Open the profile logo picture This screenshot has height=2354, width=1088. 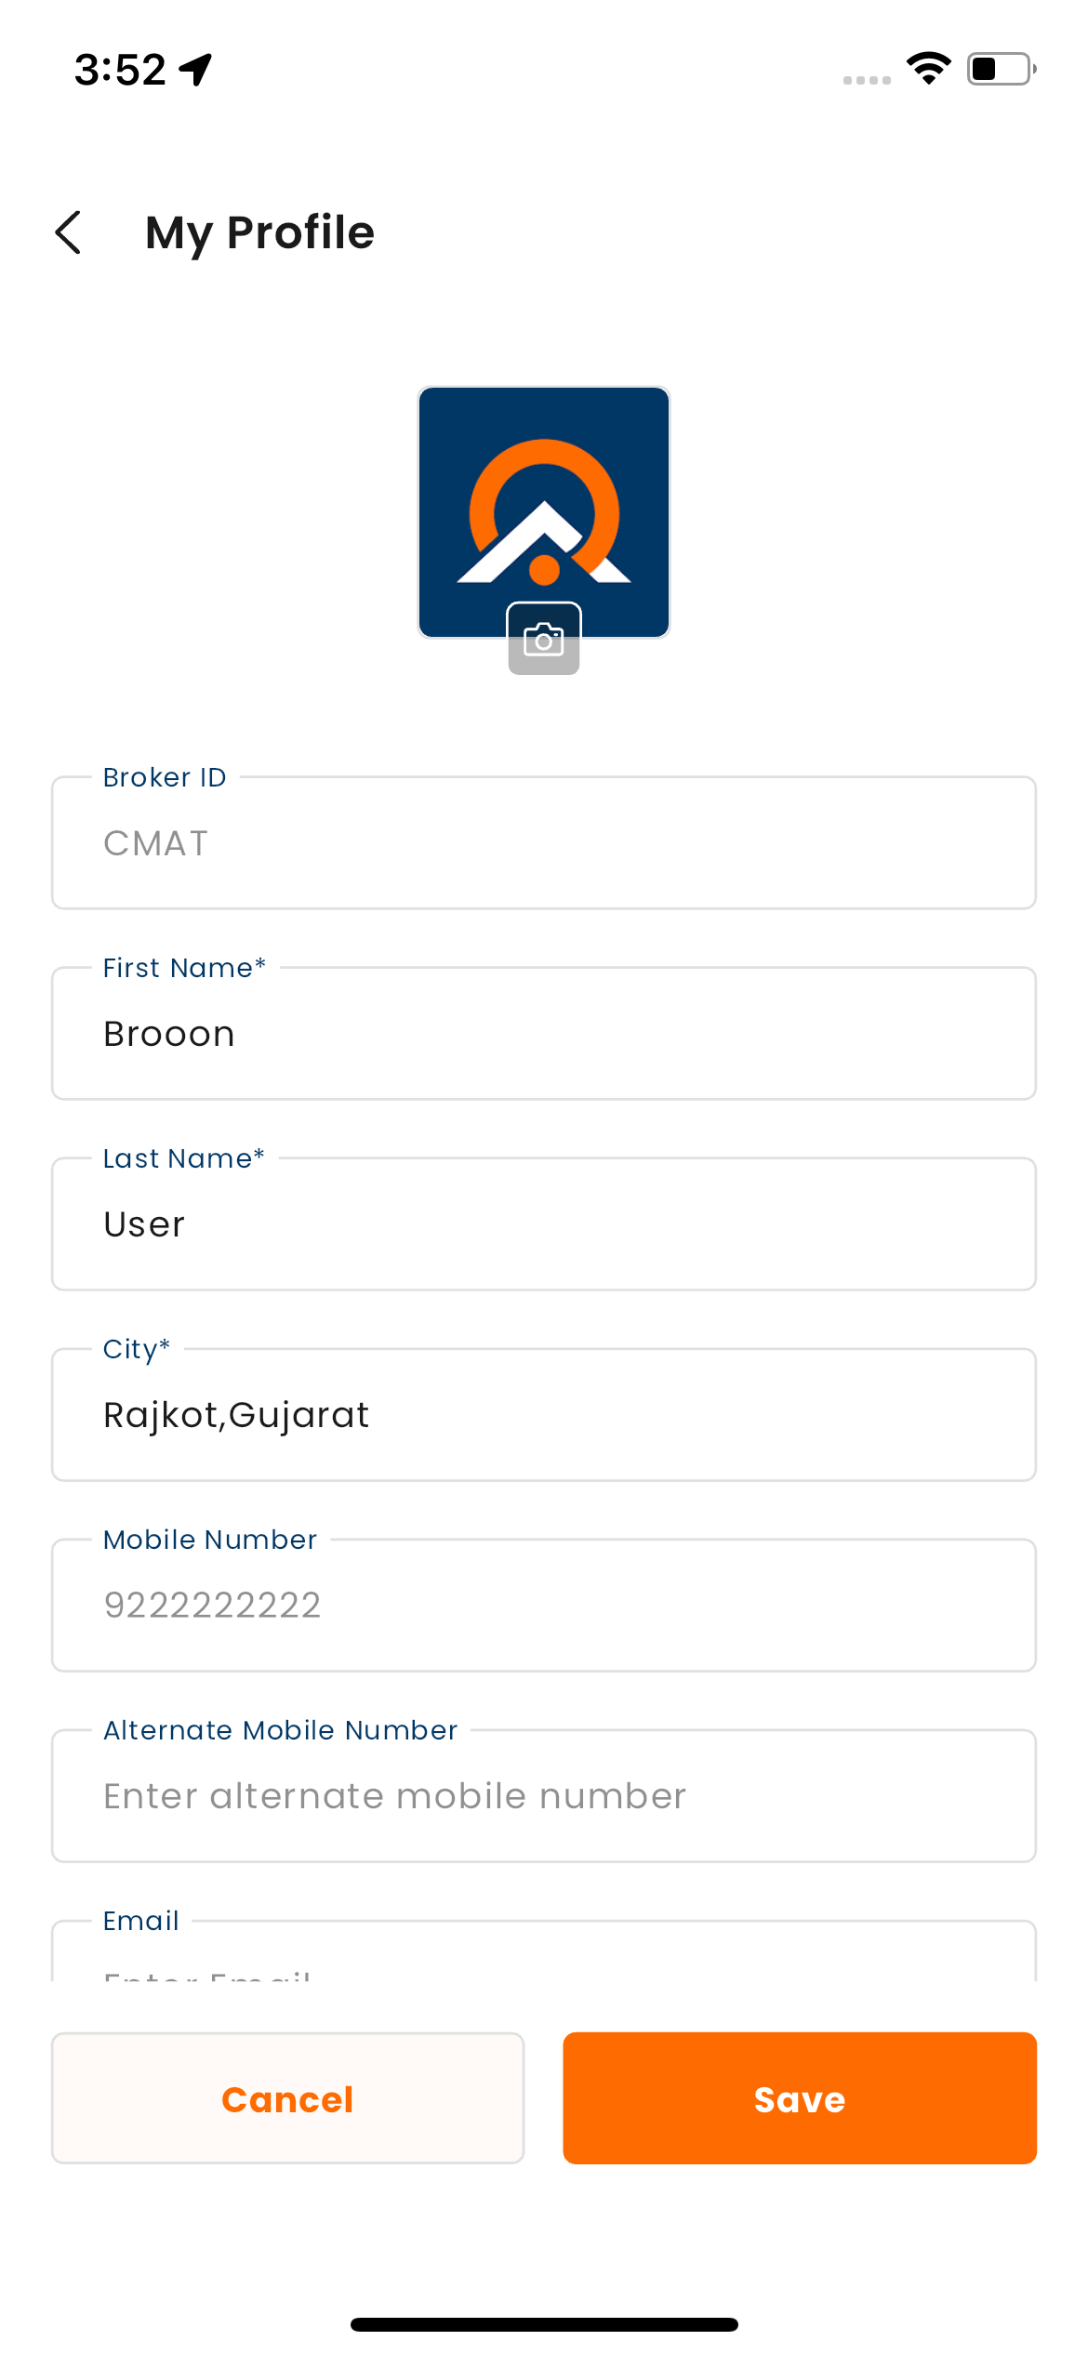pyautogui.click(x=544, y=512)
